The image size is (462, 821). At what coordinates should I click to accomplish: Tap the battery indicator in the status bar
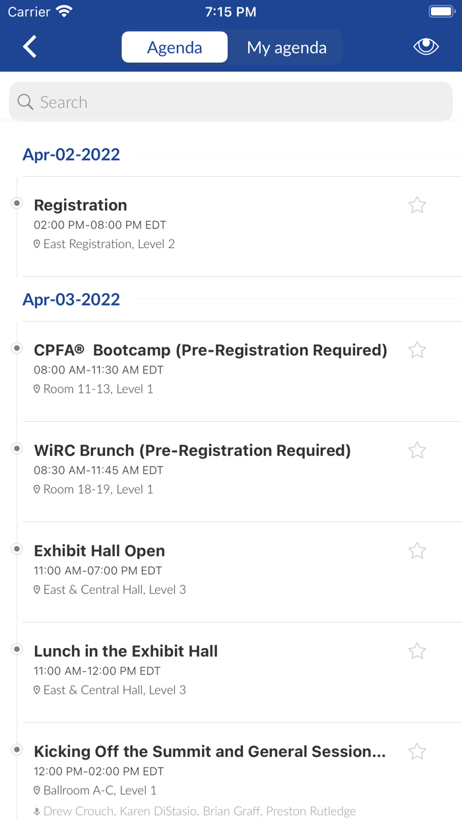tap(442, 11)
